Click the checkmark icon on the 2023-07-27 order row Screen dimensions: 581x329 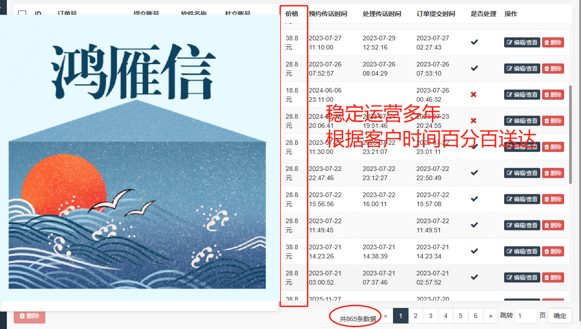pyautogui.click(x=473, y=42)
